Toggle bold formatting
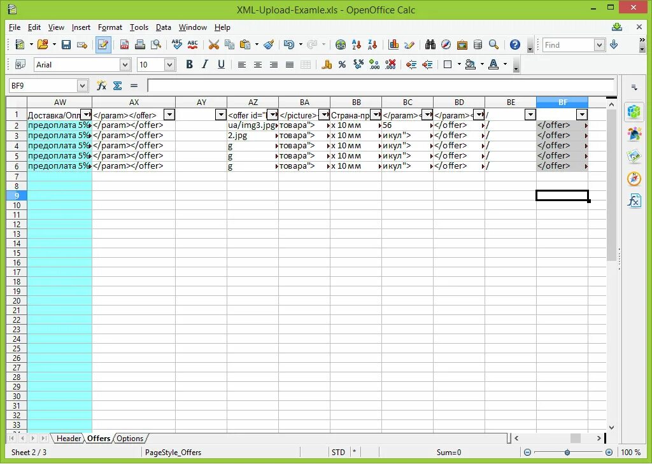The height and width of the screenshot is (464, 652). click(x=189, y=64)
